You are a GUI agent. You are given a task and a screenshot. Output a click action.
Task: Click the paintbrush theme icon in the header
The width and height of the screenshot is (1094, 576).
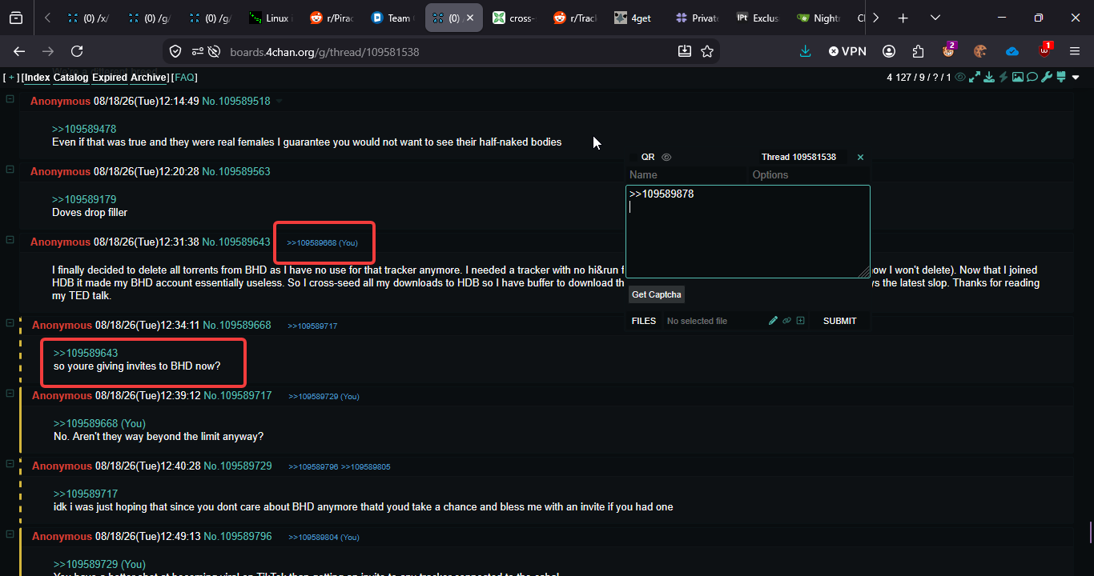click(x=1061, y=78)
